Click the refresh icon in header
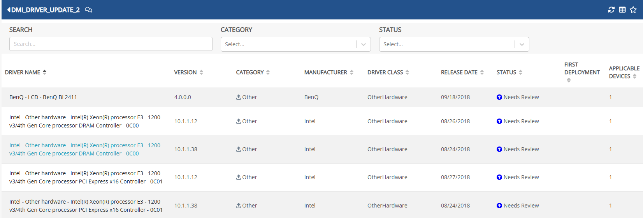This screenshot has height=218, width=643. click(611, 10)
